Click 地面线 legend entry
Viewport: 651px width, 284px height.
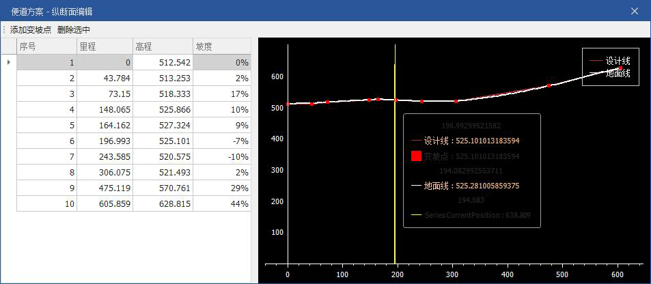(x=610, y=74)
